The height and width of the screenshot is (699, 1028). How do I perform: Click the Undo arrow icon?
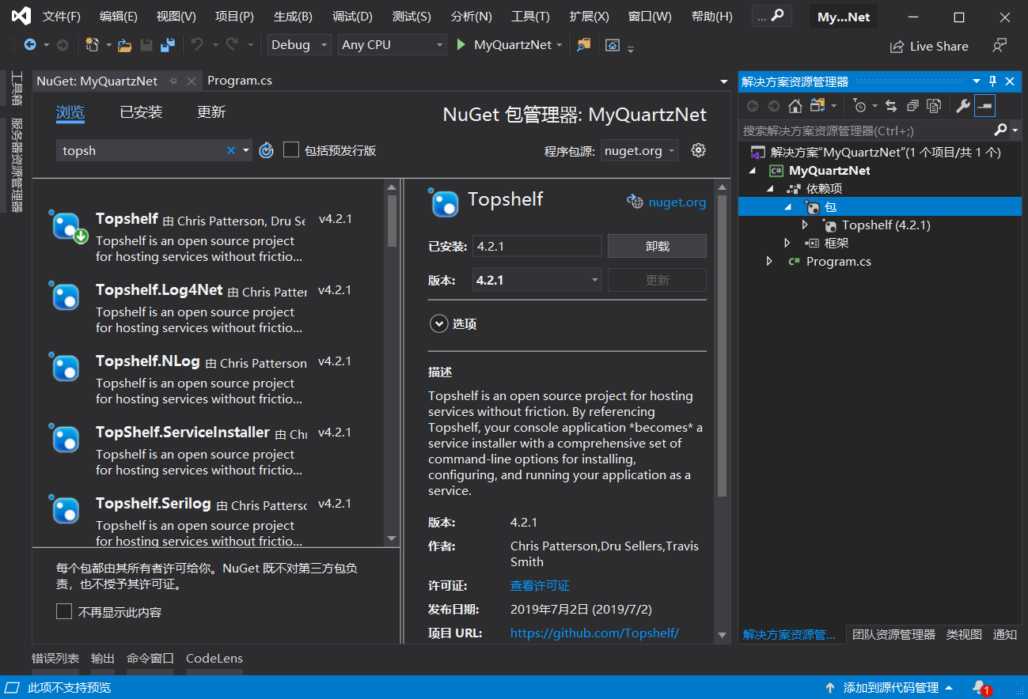click(x=197, y=45)
